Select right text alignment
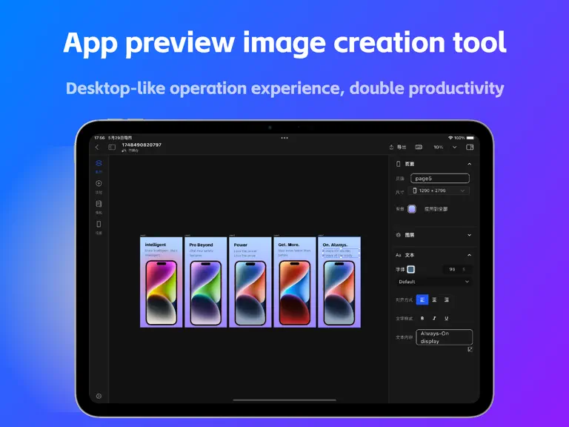The image size is (569, 427). point(447,300)
